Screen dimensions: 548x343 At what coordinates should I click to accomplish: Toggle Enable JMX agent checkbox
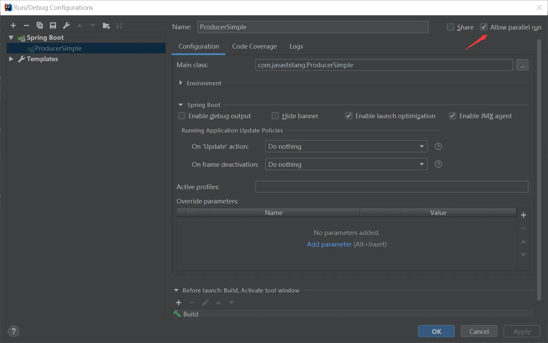tap(453, 116)
